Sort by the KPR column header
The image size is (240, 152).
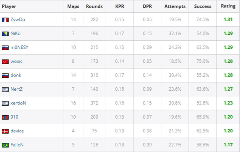tap(120, 6)
